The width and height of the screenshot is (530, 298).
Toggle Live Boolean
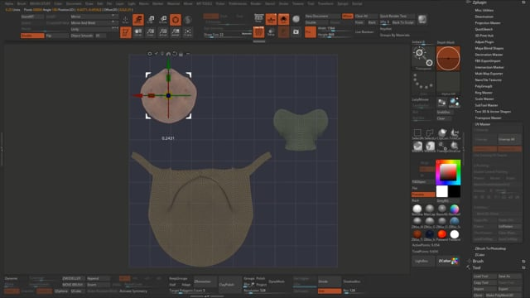[364, 31]
